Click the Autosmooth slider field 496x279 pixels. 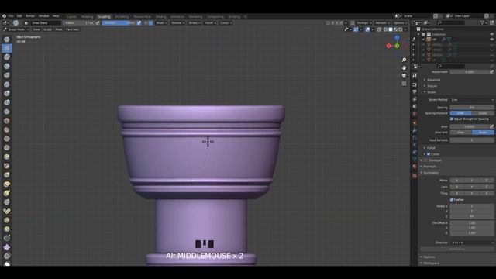pos(470,72)
